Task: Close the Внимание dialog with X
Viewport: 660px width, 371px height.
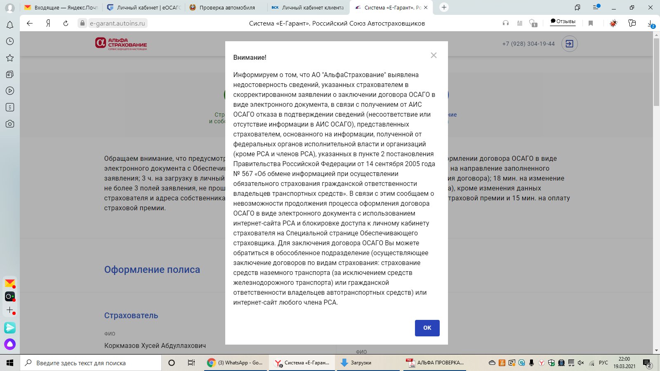Action: 434,55
